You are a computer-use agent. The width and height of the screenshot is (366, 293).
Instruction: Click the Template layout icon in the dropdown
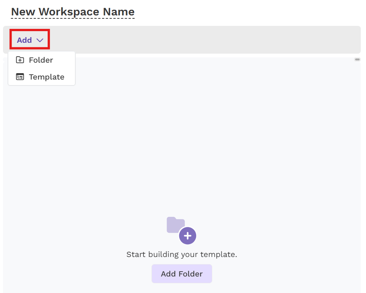click(20, 77)
